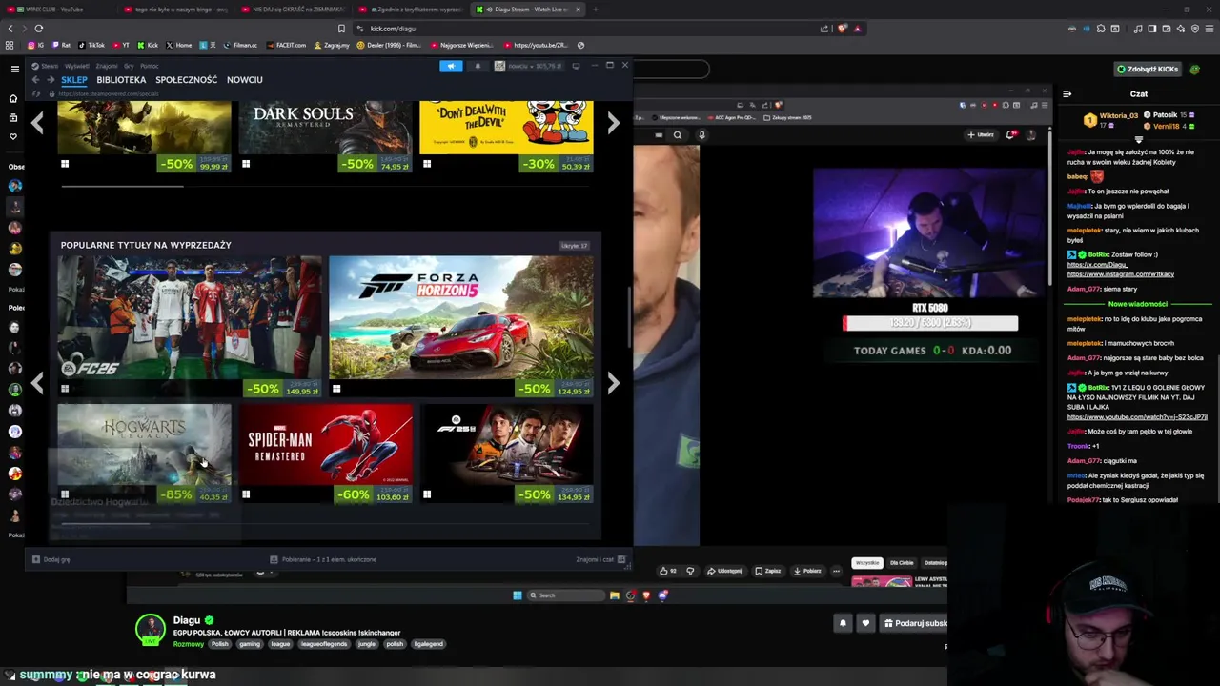Go to the Kick home icon in sidebar
The image size is (1220, 686).
13,98
